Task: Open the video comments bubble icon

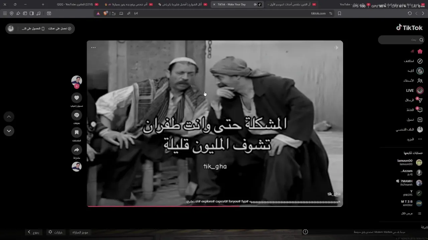Action: pyautogui.click(x=77, y=115)
